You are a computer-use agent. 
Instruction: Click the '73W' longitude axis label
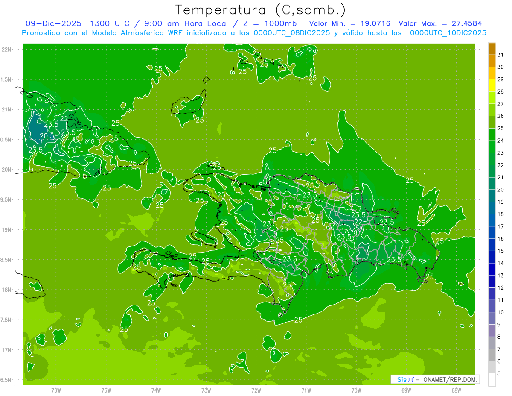206,390
